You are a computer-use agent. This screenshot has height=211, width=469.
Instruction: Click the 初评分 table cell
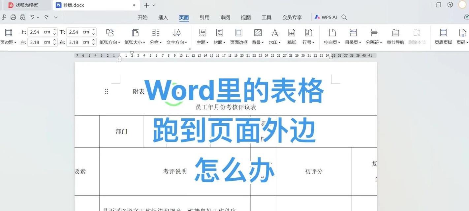pyautogui.click(x=314, y=171)
